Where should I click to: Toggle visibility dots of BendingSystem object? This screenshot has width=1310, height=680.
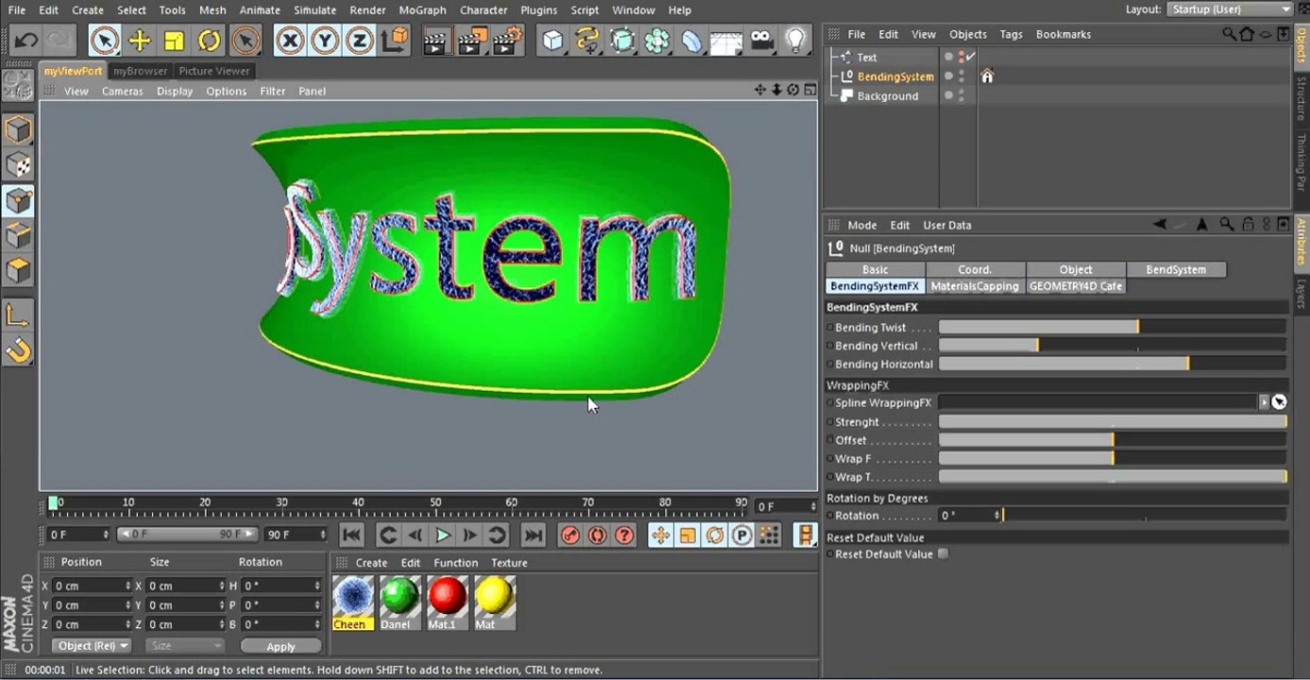[x=961, y=76]
